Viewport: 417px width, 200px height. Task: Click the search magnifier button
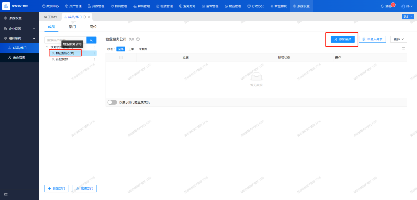91,40
